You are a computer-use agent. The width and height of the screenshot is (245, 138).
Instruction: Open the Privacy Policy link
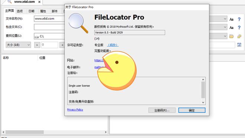click(x=75, y=109)
